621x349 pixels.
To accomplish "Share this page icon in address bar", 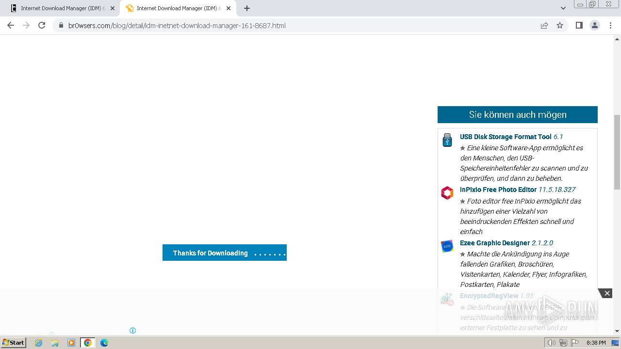I will pos(544,25).
